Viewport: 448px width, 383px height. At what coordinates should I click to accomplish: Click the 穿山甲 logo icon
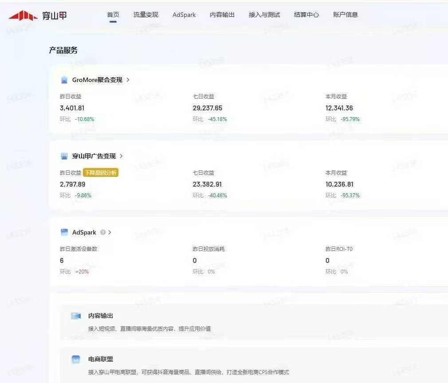pos(23,16)
